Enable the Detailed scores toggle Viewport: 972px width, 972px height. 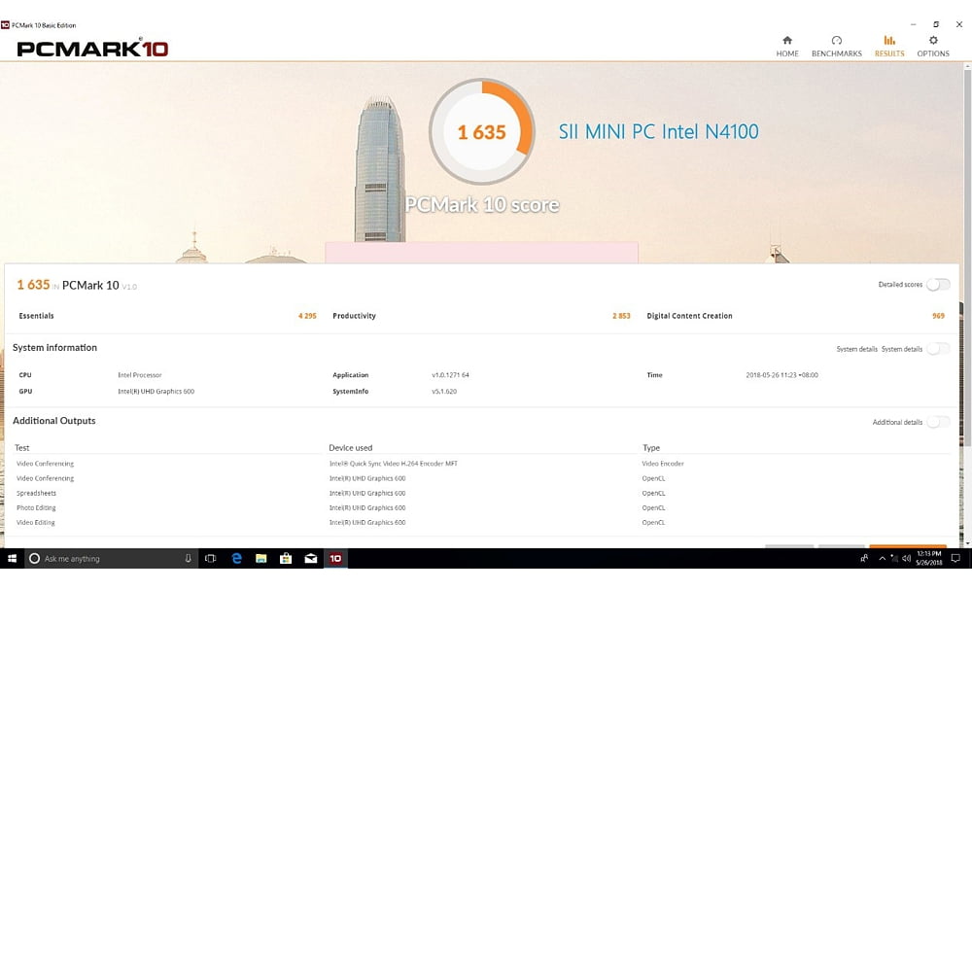[938, 285]
